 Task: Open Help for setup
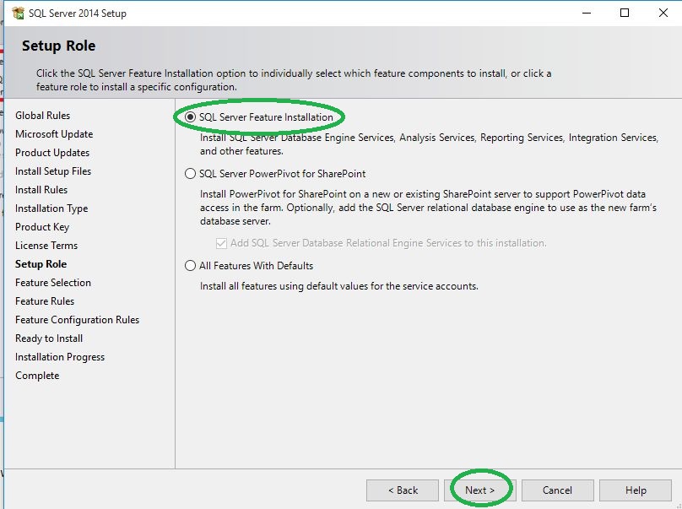(x=636, y=490)
